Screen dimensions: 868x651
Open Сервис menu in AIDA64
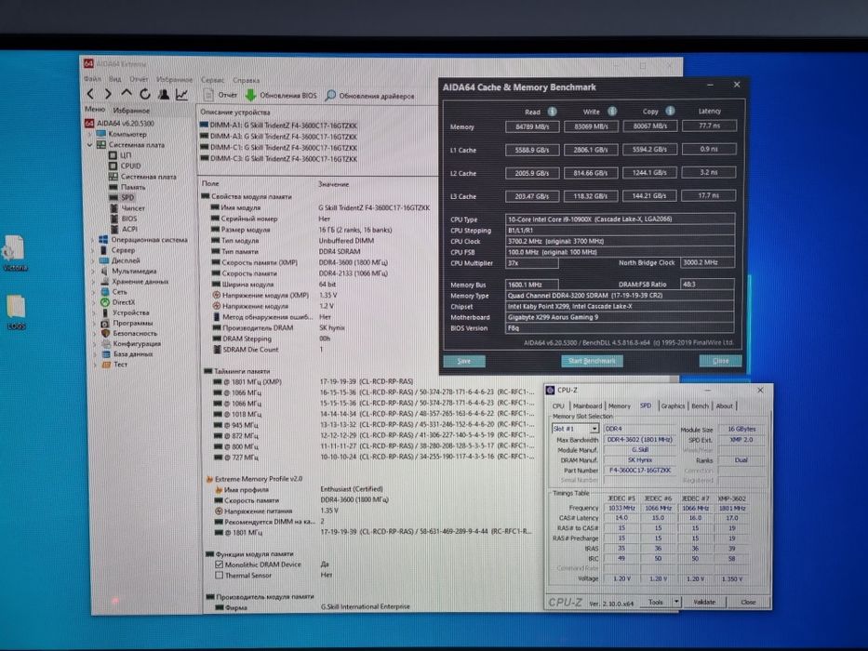[x=212, y=80]
